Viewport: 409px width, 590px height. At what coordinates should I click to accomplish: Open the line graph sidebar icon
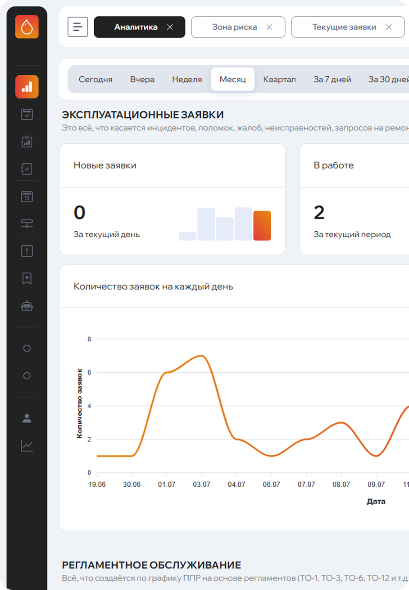(27, 446)
